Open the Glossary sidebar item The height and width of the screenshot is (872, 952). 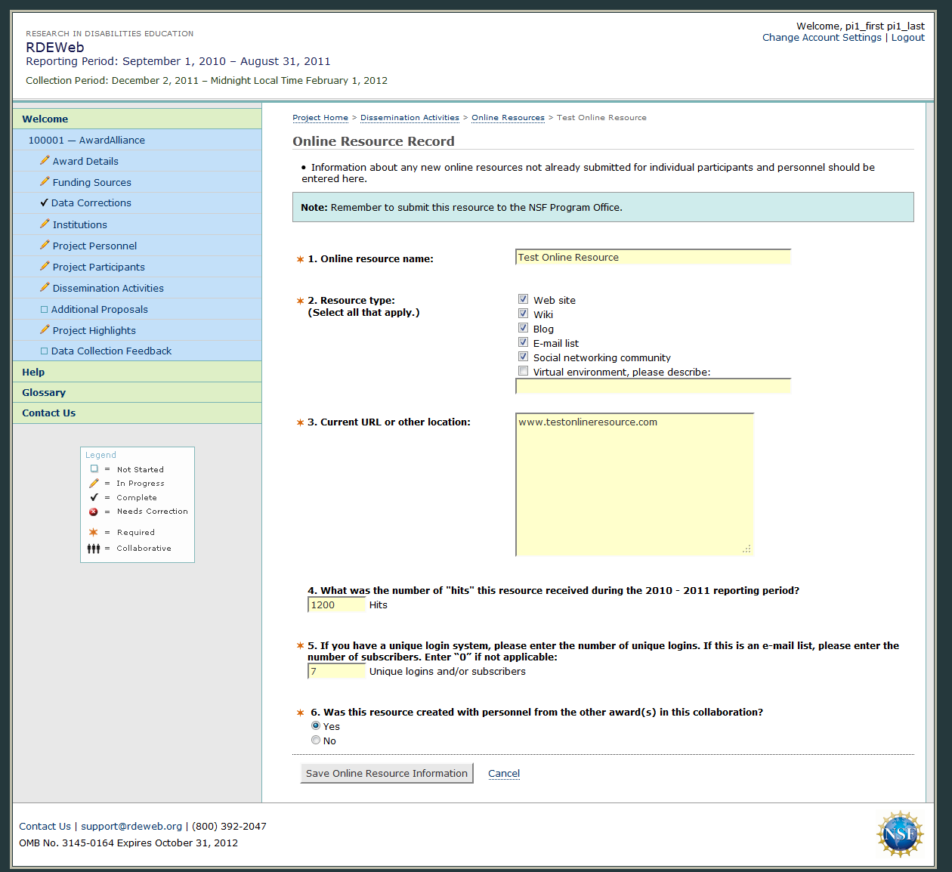pos(44,392)
